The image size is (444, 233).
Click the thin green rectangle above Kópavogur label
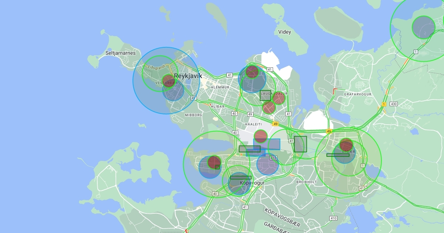[240, 178]
